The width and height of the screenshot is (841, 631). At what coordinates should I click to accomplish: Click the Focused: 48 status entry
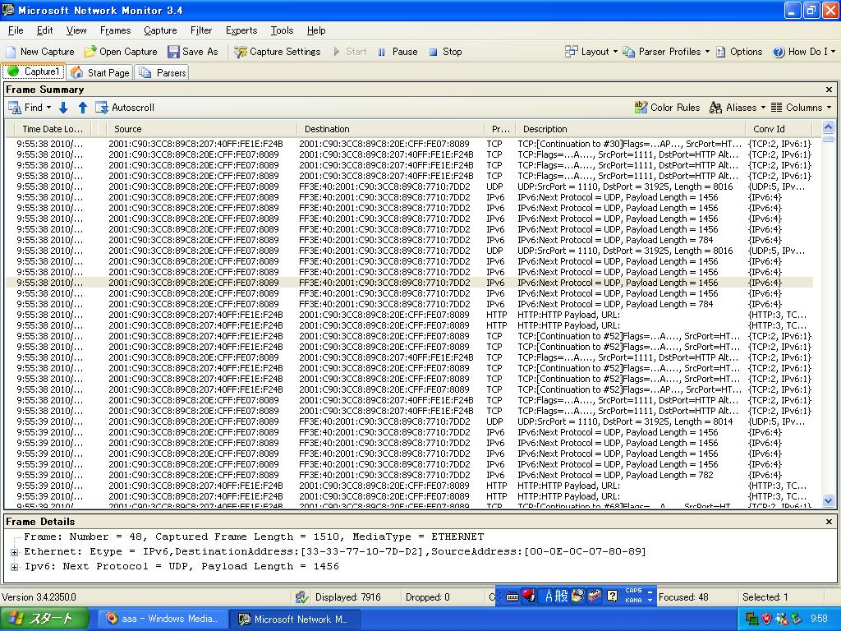pyautogui.click(x=683, y=597)
